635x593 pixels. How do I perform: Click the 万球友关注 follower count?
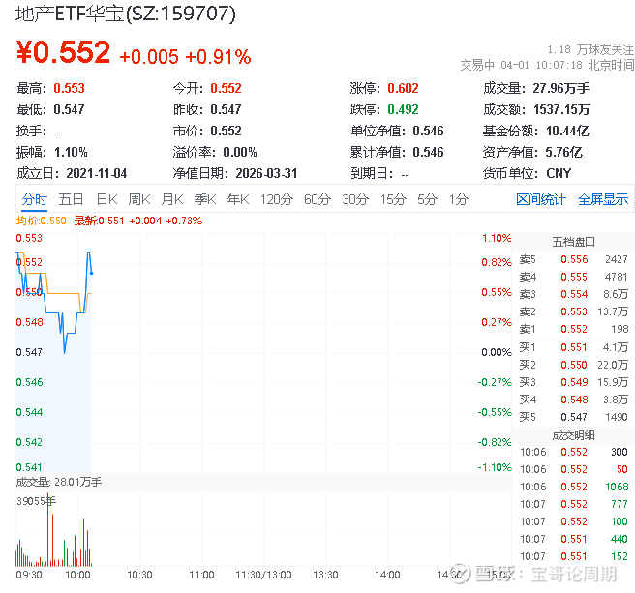[x=590, y=49]
